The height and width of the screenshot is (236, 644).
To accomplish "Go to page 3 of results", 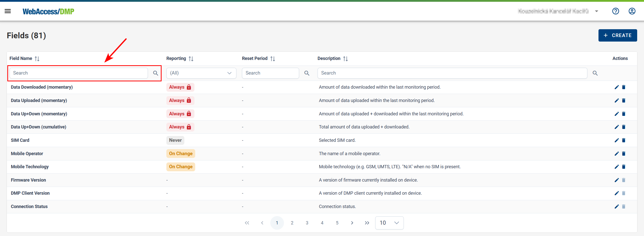I will coord(307,223).
